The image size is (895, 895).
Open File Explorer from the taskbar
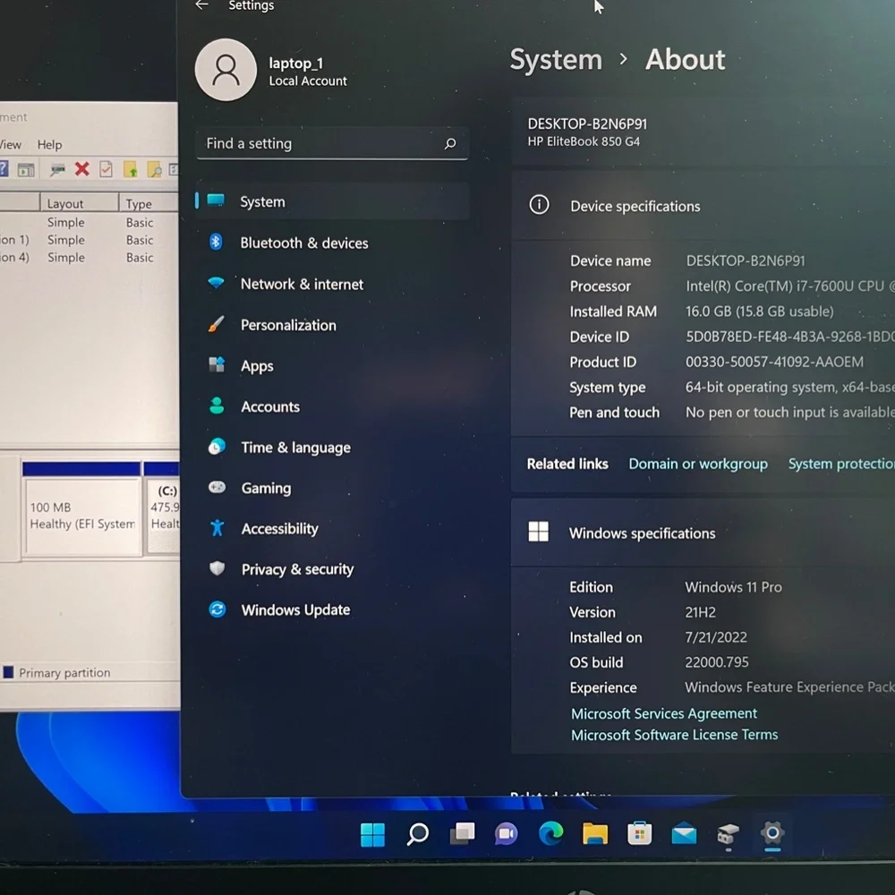coord(595,834)
